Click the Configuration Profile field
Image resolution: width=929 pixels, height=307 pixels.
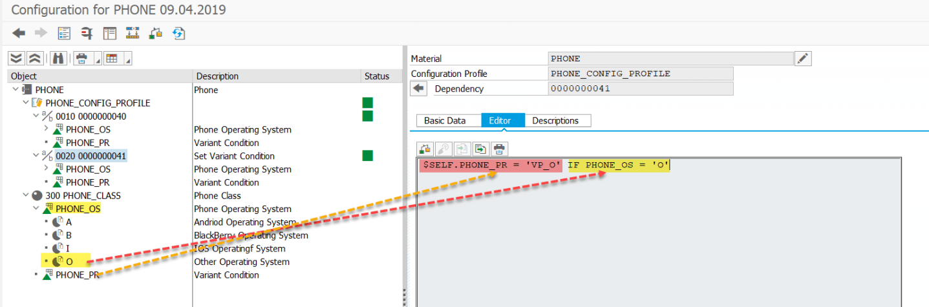(x=641, y=74)
